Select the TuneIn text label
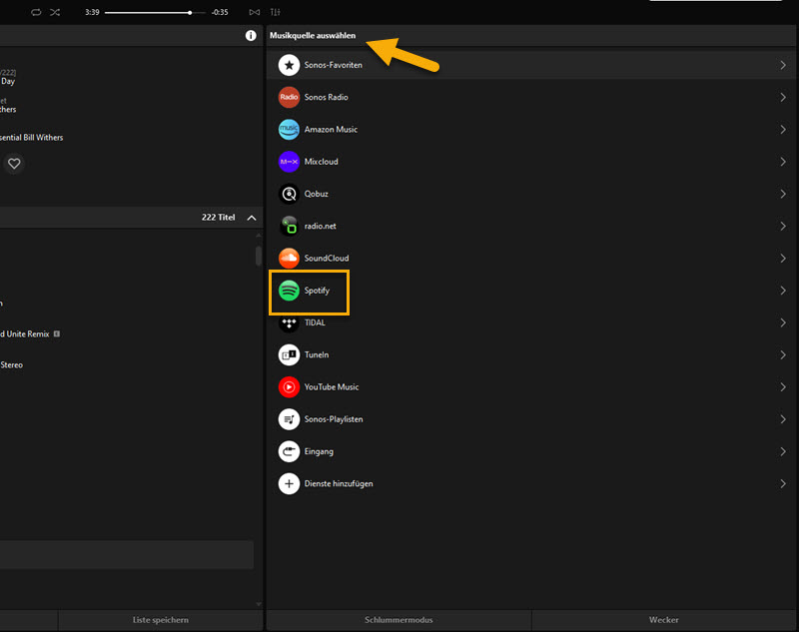This screenshot has height=632, width=799. coord(317,355)
